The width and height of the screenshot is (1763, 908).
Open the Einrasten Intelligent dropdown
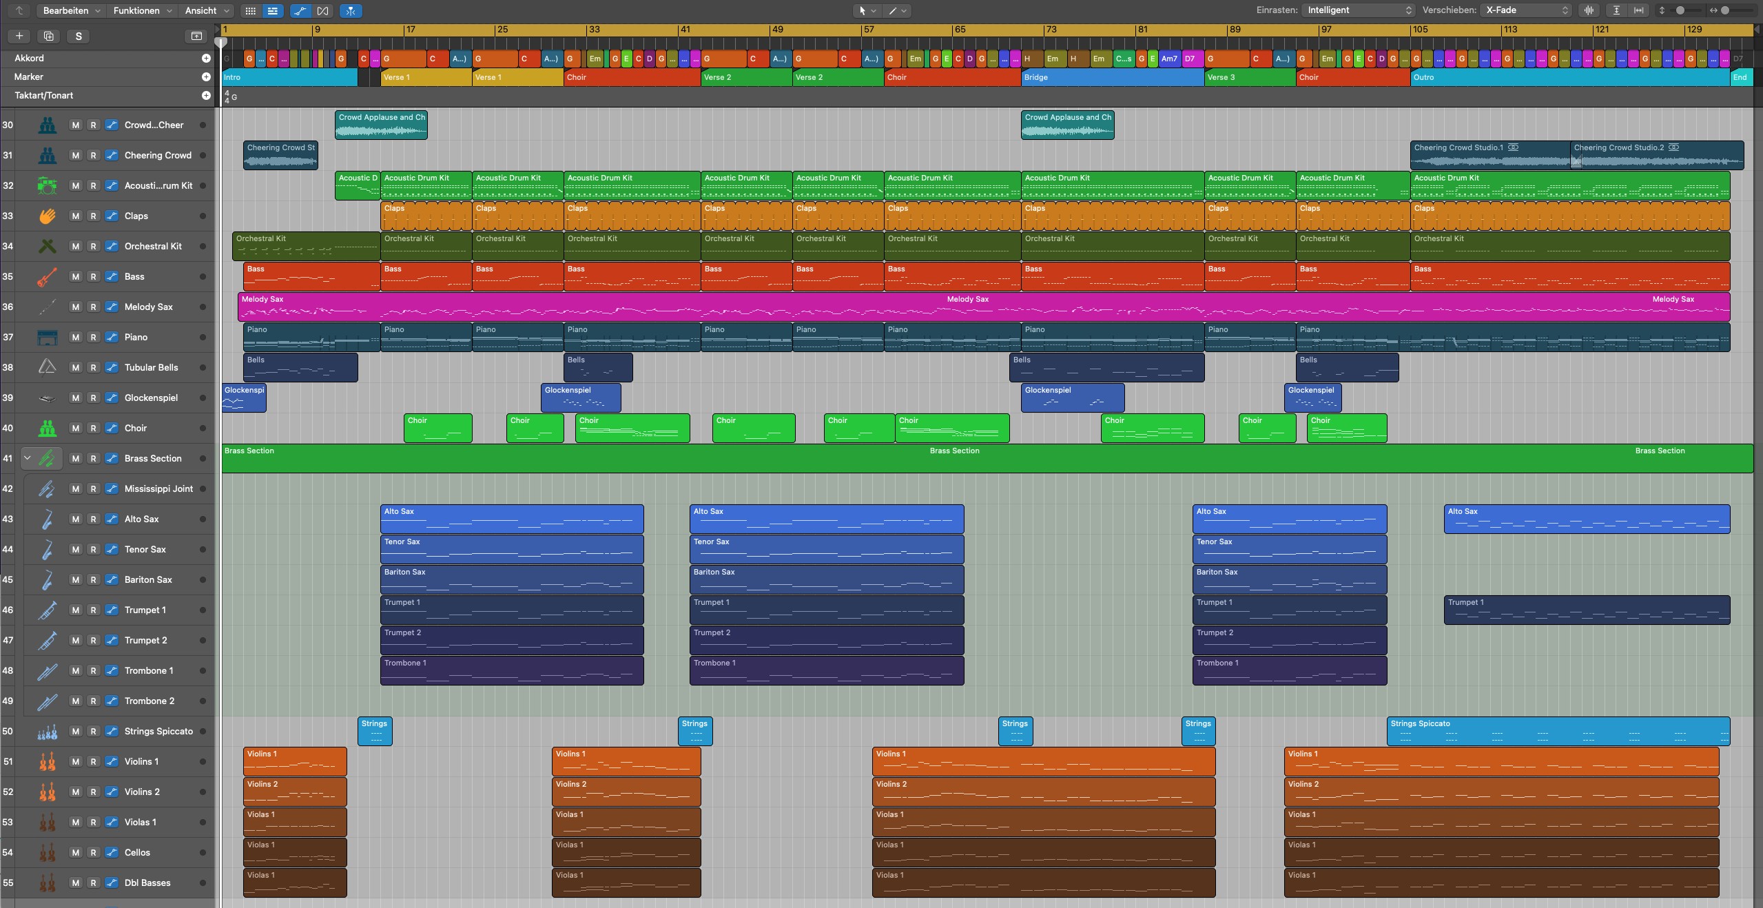[1360, 10]
